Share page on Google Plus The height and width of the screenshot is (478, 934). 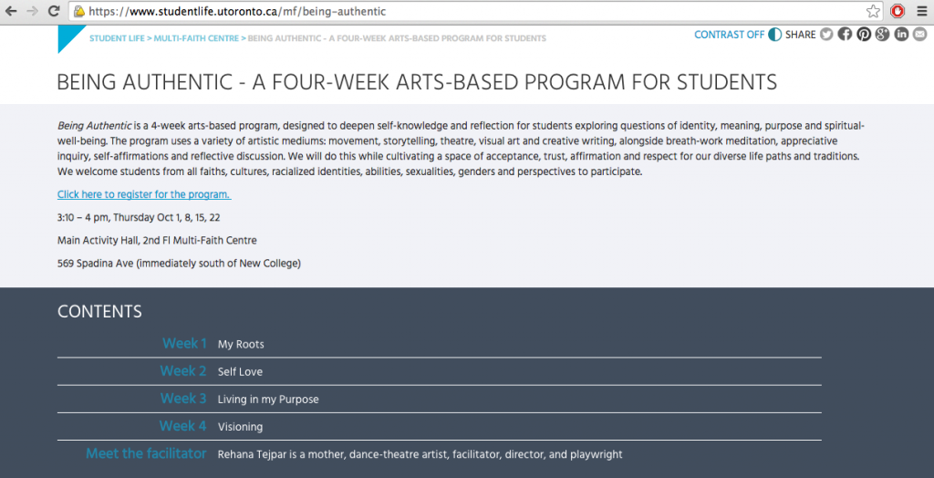882,35
